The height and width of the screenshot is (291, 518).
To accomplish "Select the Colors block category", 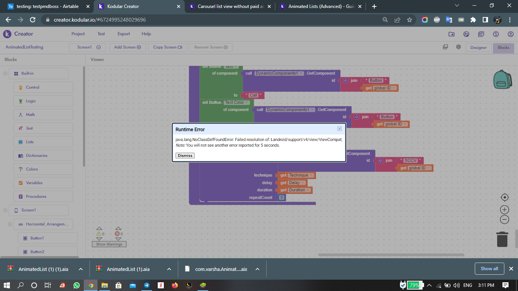I will pos(32,169).
